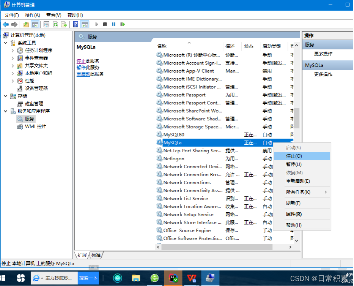Click the Up one level folder icon
The height and width of the screenshot is (286, 354).
[26, 24]
